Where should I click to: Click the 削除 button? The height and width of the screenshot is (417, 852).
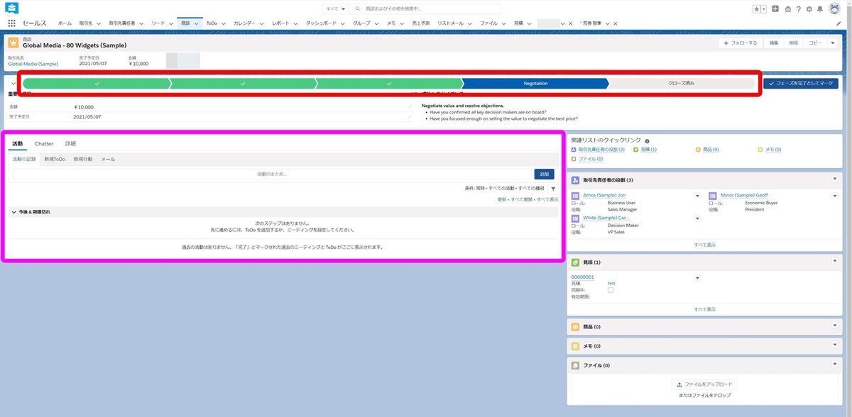(793, 43)
